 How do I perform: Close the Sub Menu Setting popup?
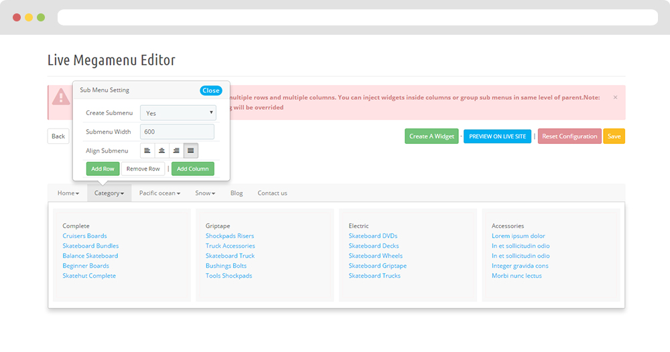click(x=210, y=90)
